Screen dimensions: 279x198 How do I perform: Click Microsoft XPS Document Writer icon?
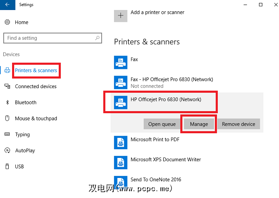121,162
